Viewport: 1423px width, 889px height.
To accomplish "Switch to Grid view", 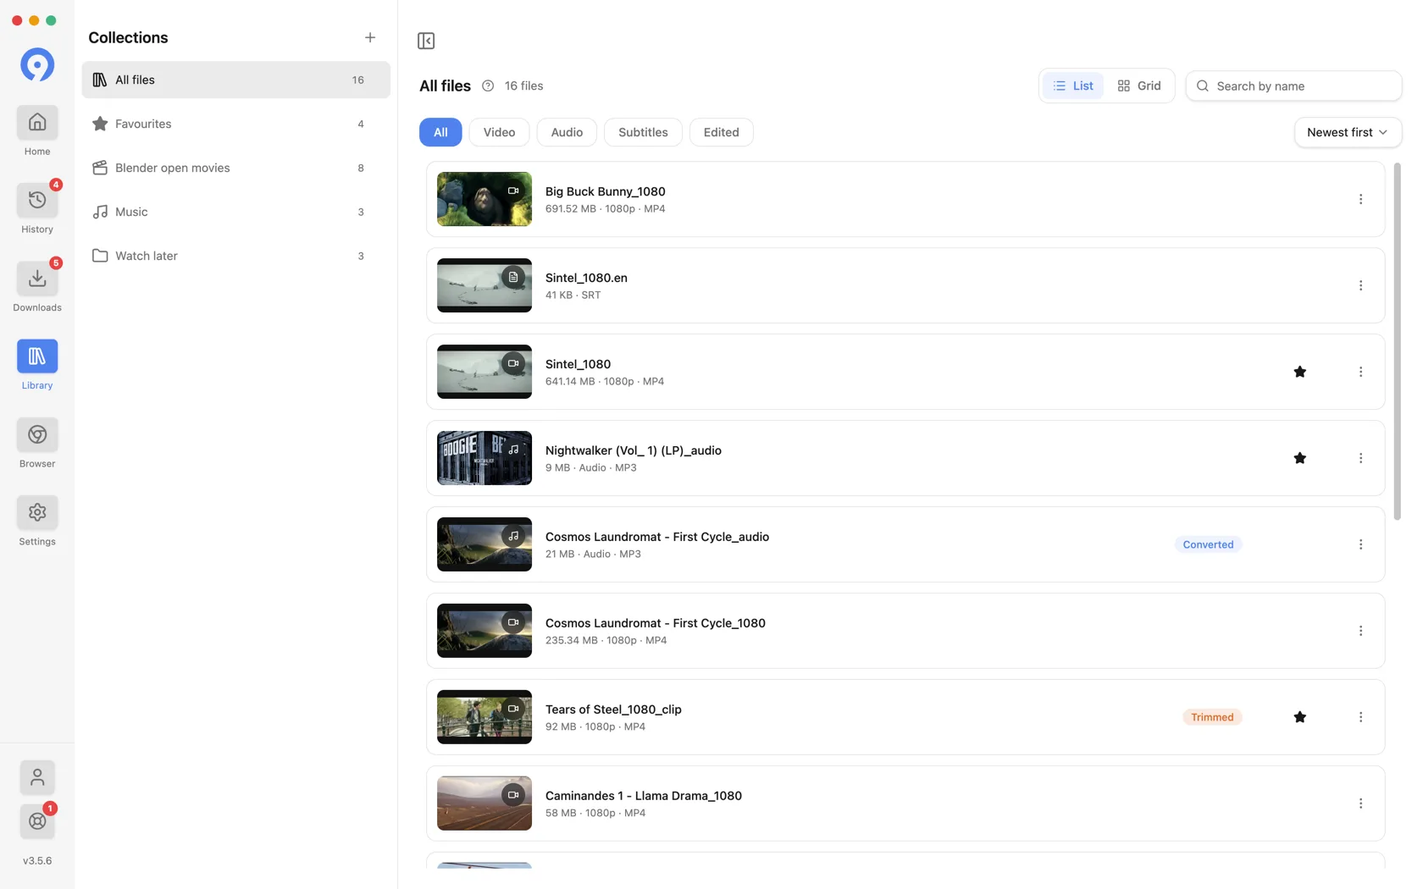I will coord(1138,86).
